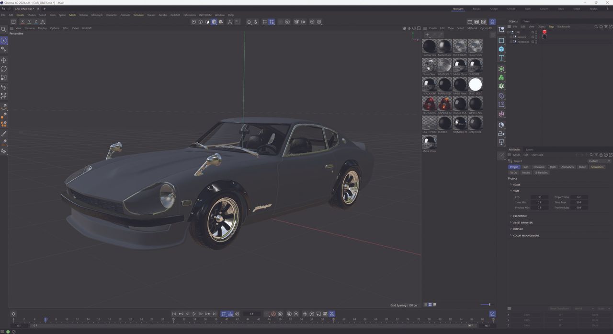
Task: Select the Move tool in left toolbar
Action: tap(4, 60)
